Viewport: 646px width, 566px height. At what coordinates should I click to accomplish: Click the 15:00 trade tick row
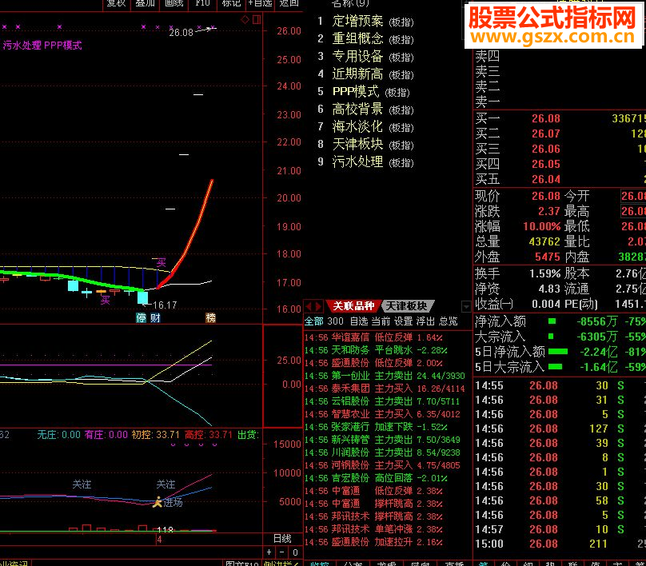pos(560,544)
